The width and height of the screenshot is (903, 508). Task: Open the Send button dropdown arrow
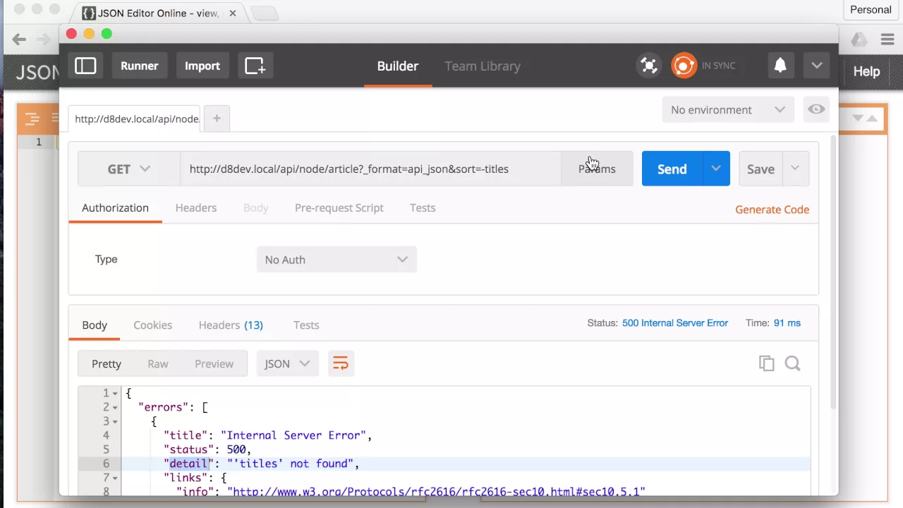716,169
